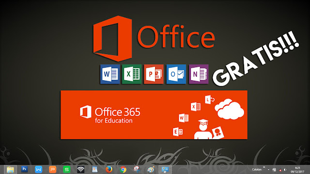Click the "for Education" text
This screenshot has height=174, width=310.
point(113,120)
